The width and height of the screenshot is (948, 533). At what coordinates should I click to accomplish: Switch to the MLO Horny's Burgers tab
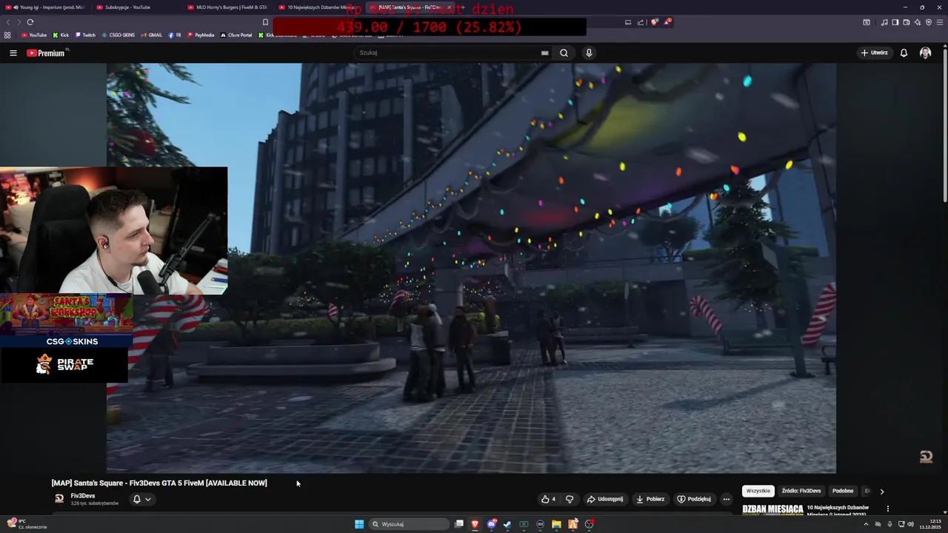(x=228, y=7)
